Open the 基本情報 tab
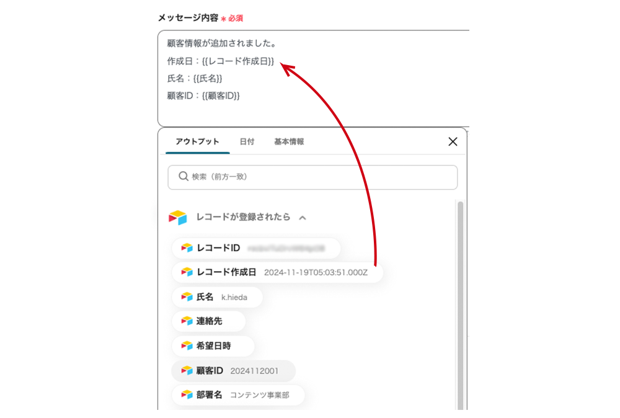The width and height of the screenshot is (620, 418). tap(289, 141)
